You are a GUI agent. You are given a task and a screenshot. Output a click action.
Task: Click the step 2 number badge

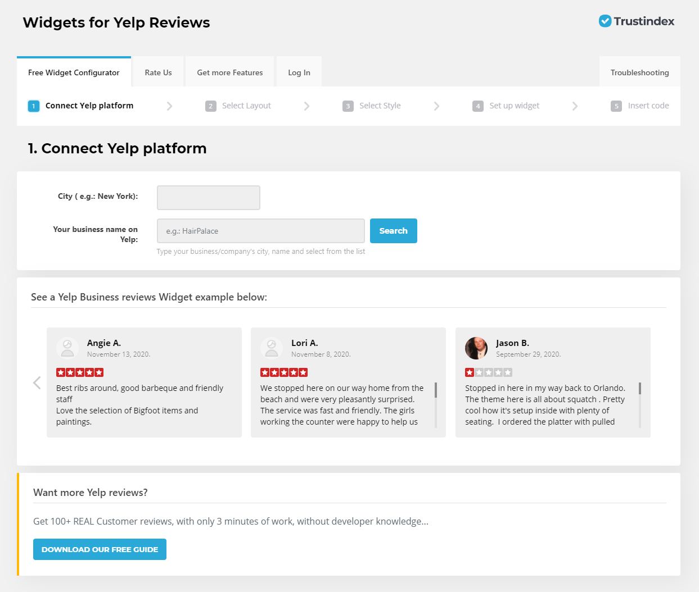coord(211,106)
